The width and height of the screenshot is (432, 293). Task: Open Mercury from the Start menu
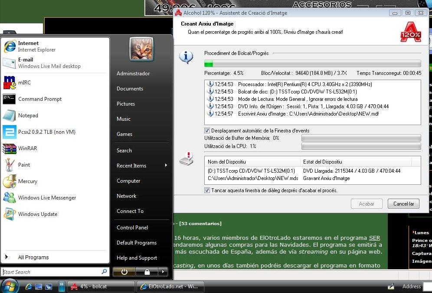tap(55, 181)
